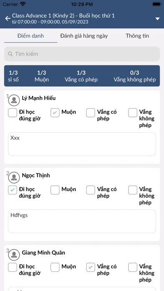Open Giang Minh Quân's avatar icon
This screenshot has height=291, width=164.
[x=14, y=255]
